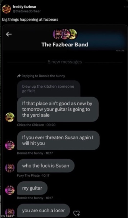
Task: Select the "who the fuck is Susan" bubble
Action: click(46, 166)
